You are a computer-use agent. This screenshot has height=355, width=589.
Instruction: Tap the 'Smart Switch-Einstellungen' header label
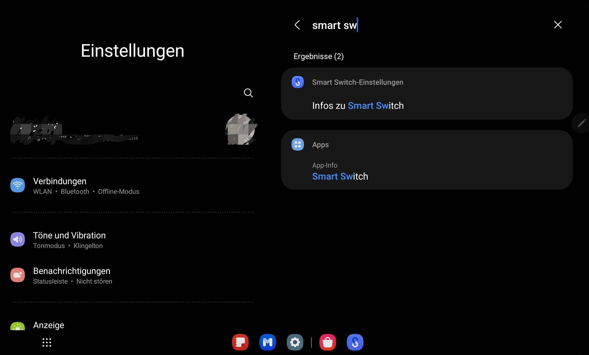coord(358,82)
